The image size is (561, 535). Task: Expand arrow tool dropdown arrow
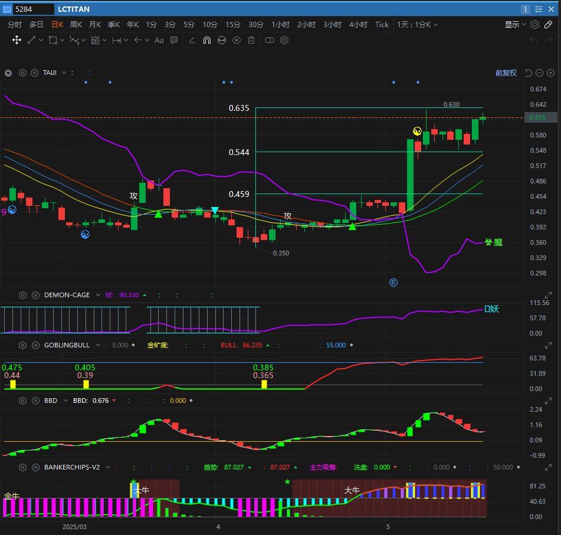click(147, 40)
